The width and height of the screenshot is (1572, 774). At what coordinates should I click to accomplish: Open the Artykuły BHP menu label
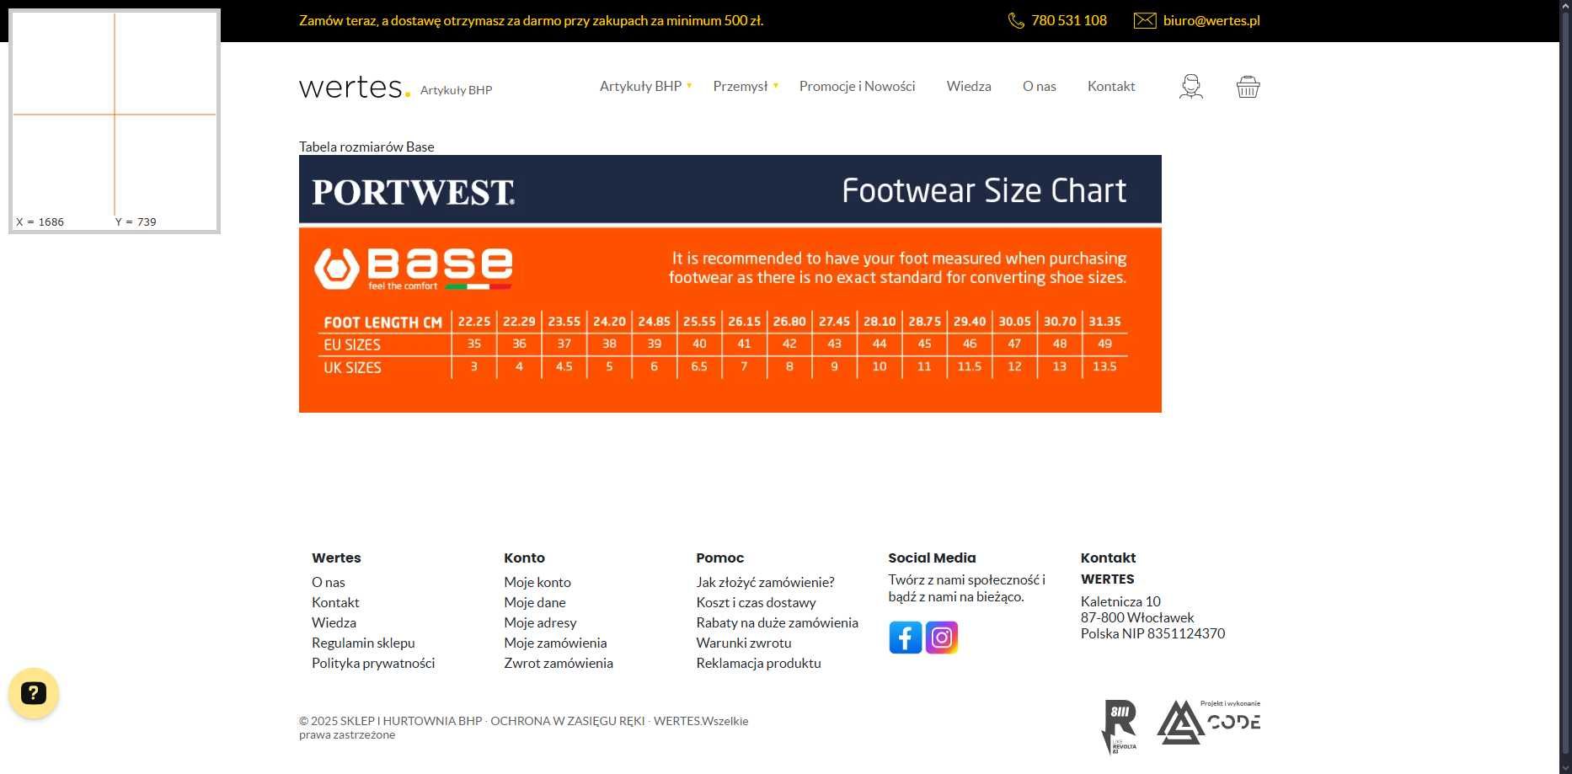(640, 86)
